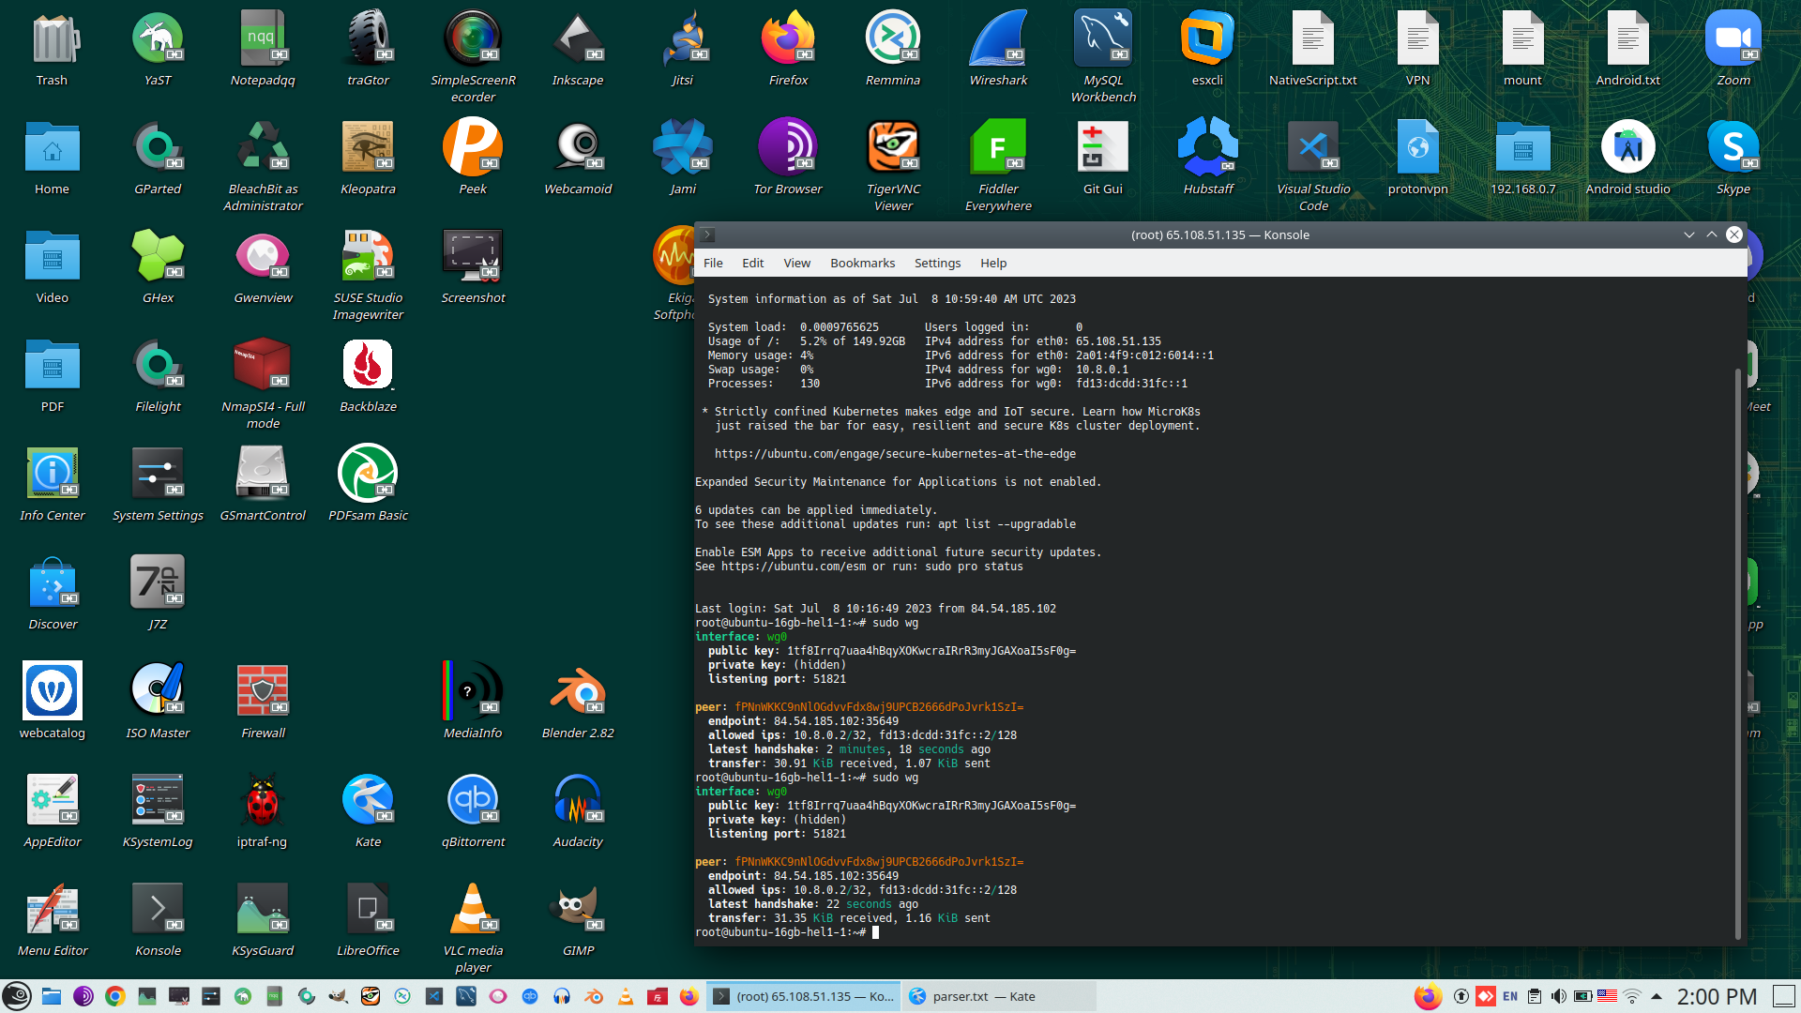
Task: Open the Remmina desktop icon
Action: pyautogui.click(x=893, y=39)
